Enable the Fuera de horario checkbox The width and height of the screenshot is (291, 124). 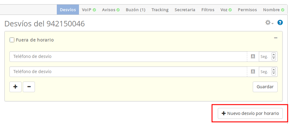pos(12,40)
